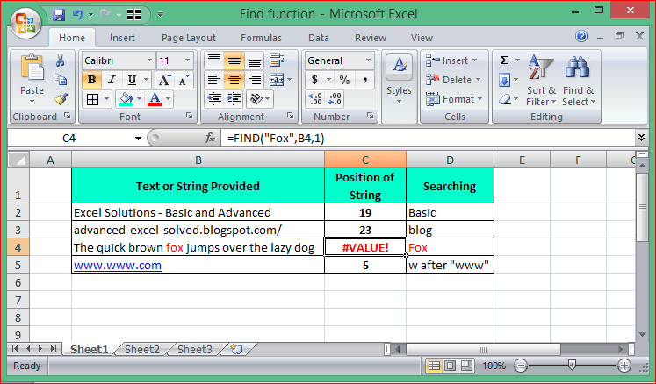
Task: Click the Paste clipboard icon
Action: [x=32, y=68]
